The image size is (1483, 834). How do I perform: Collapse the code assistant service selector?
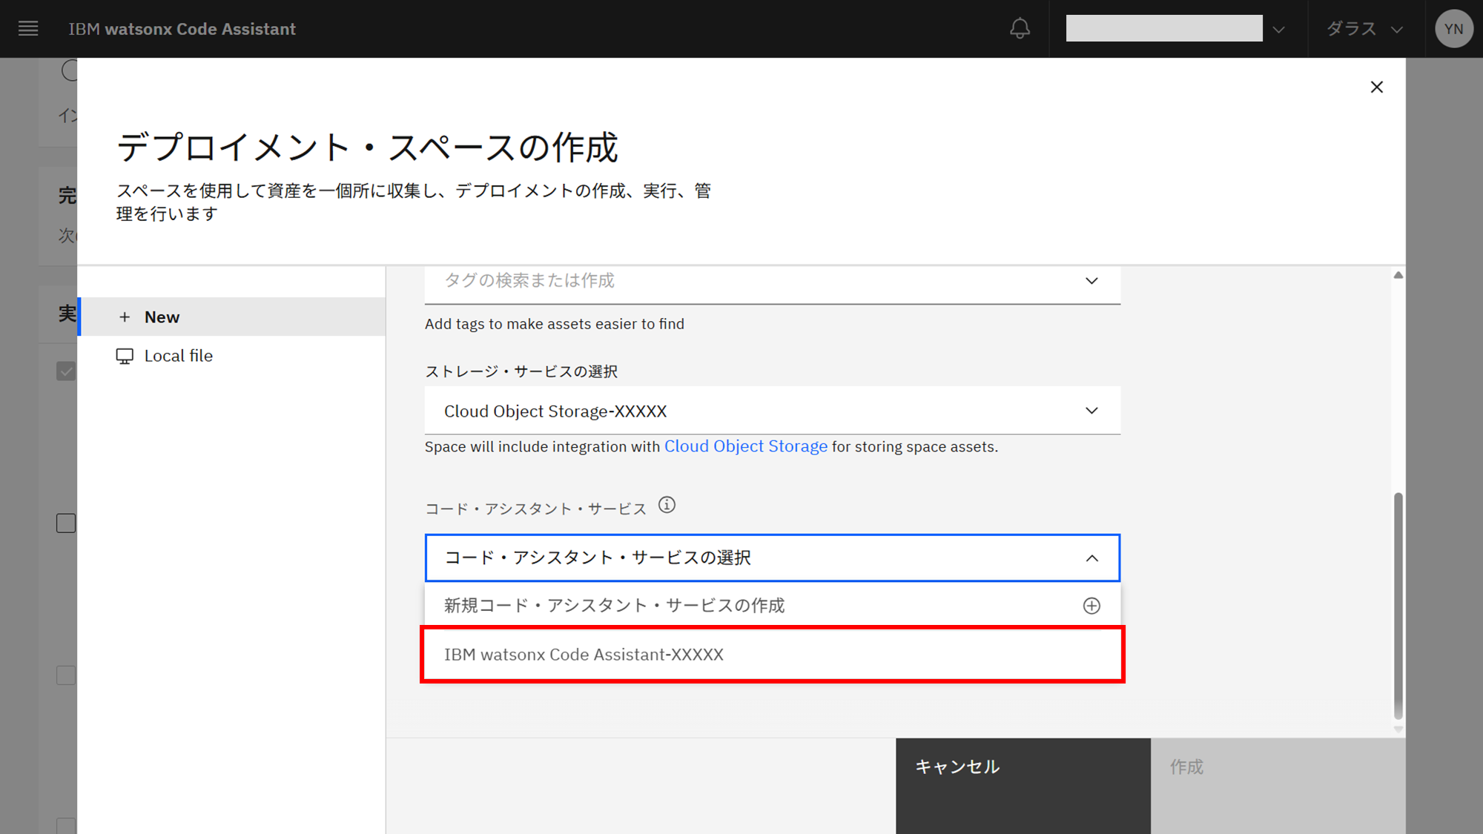click(x=1091, y=558)
